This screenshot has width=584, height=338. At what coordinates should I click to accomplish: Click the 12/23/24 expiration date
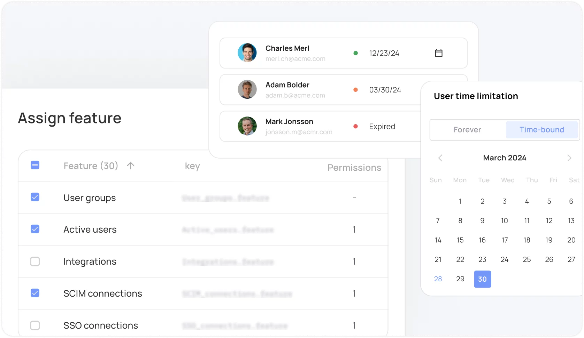(384, 53)
